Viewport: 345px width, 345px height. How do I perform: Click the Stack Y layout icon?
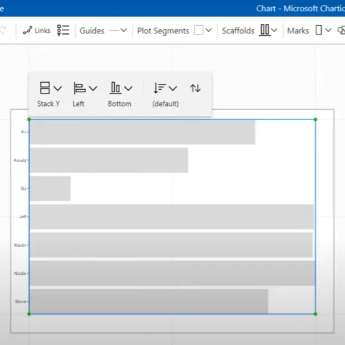pyautogui.click(x=45, y=88)
